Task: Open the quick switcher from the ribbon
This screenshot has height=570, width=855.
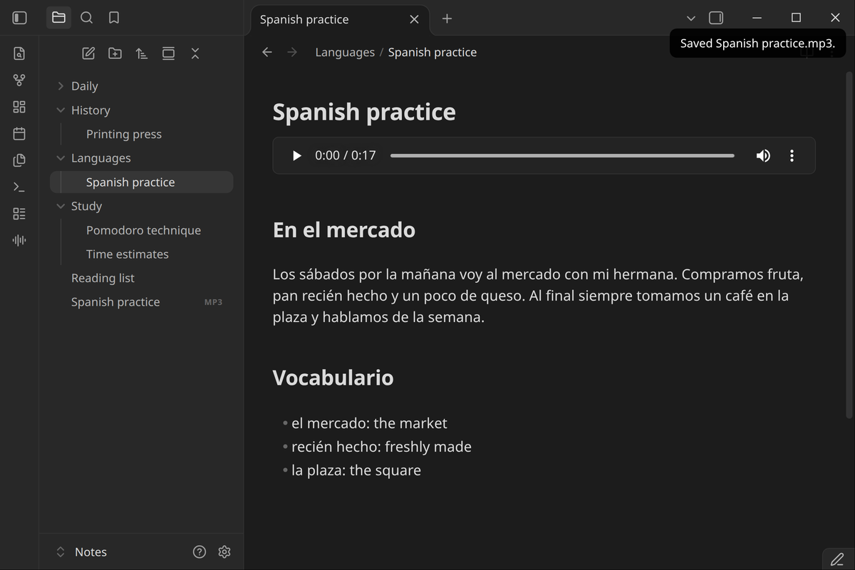Action: coord(19,53)
